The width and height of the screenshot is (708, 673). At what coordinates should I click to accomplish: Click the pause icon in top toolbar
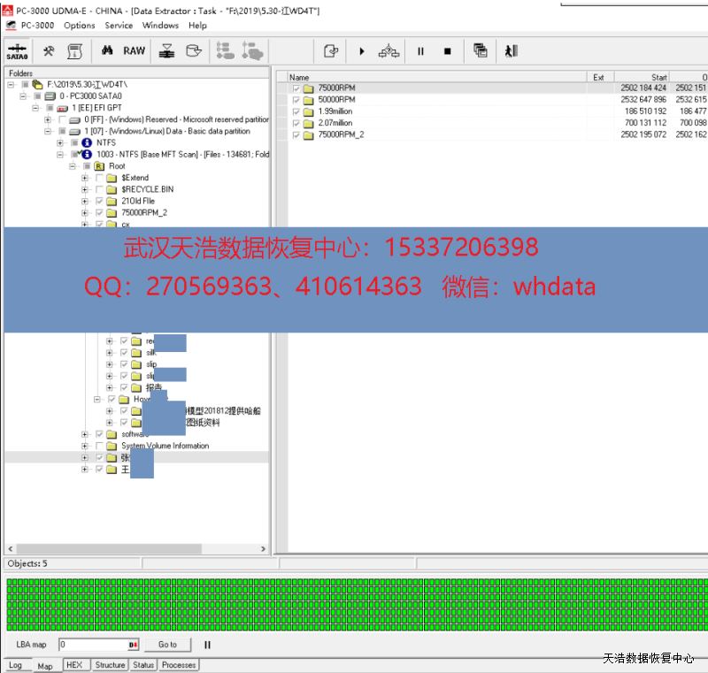(420, 51)
